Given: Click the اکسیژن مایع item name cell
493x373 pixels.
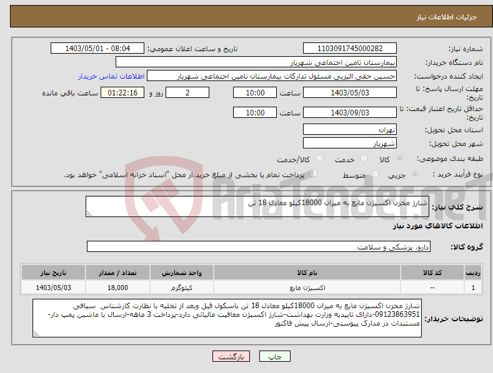Looking at the screenshot, I should point(307,288).
